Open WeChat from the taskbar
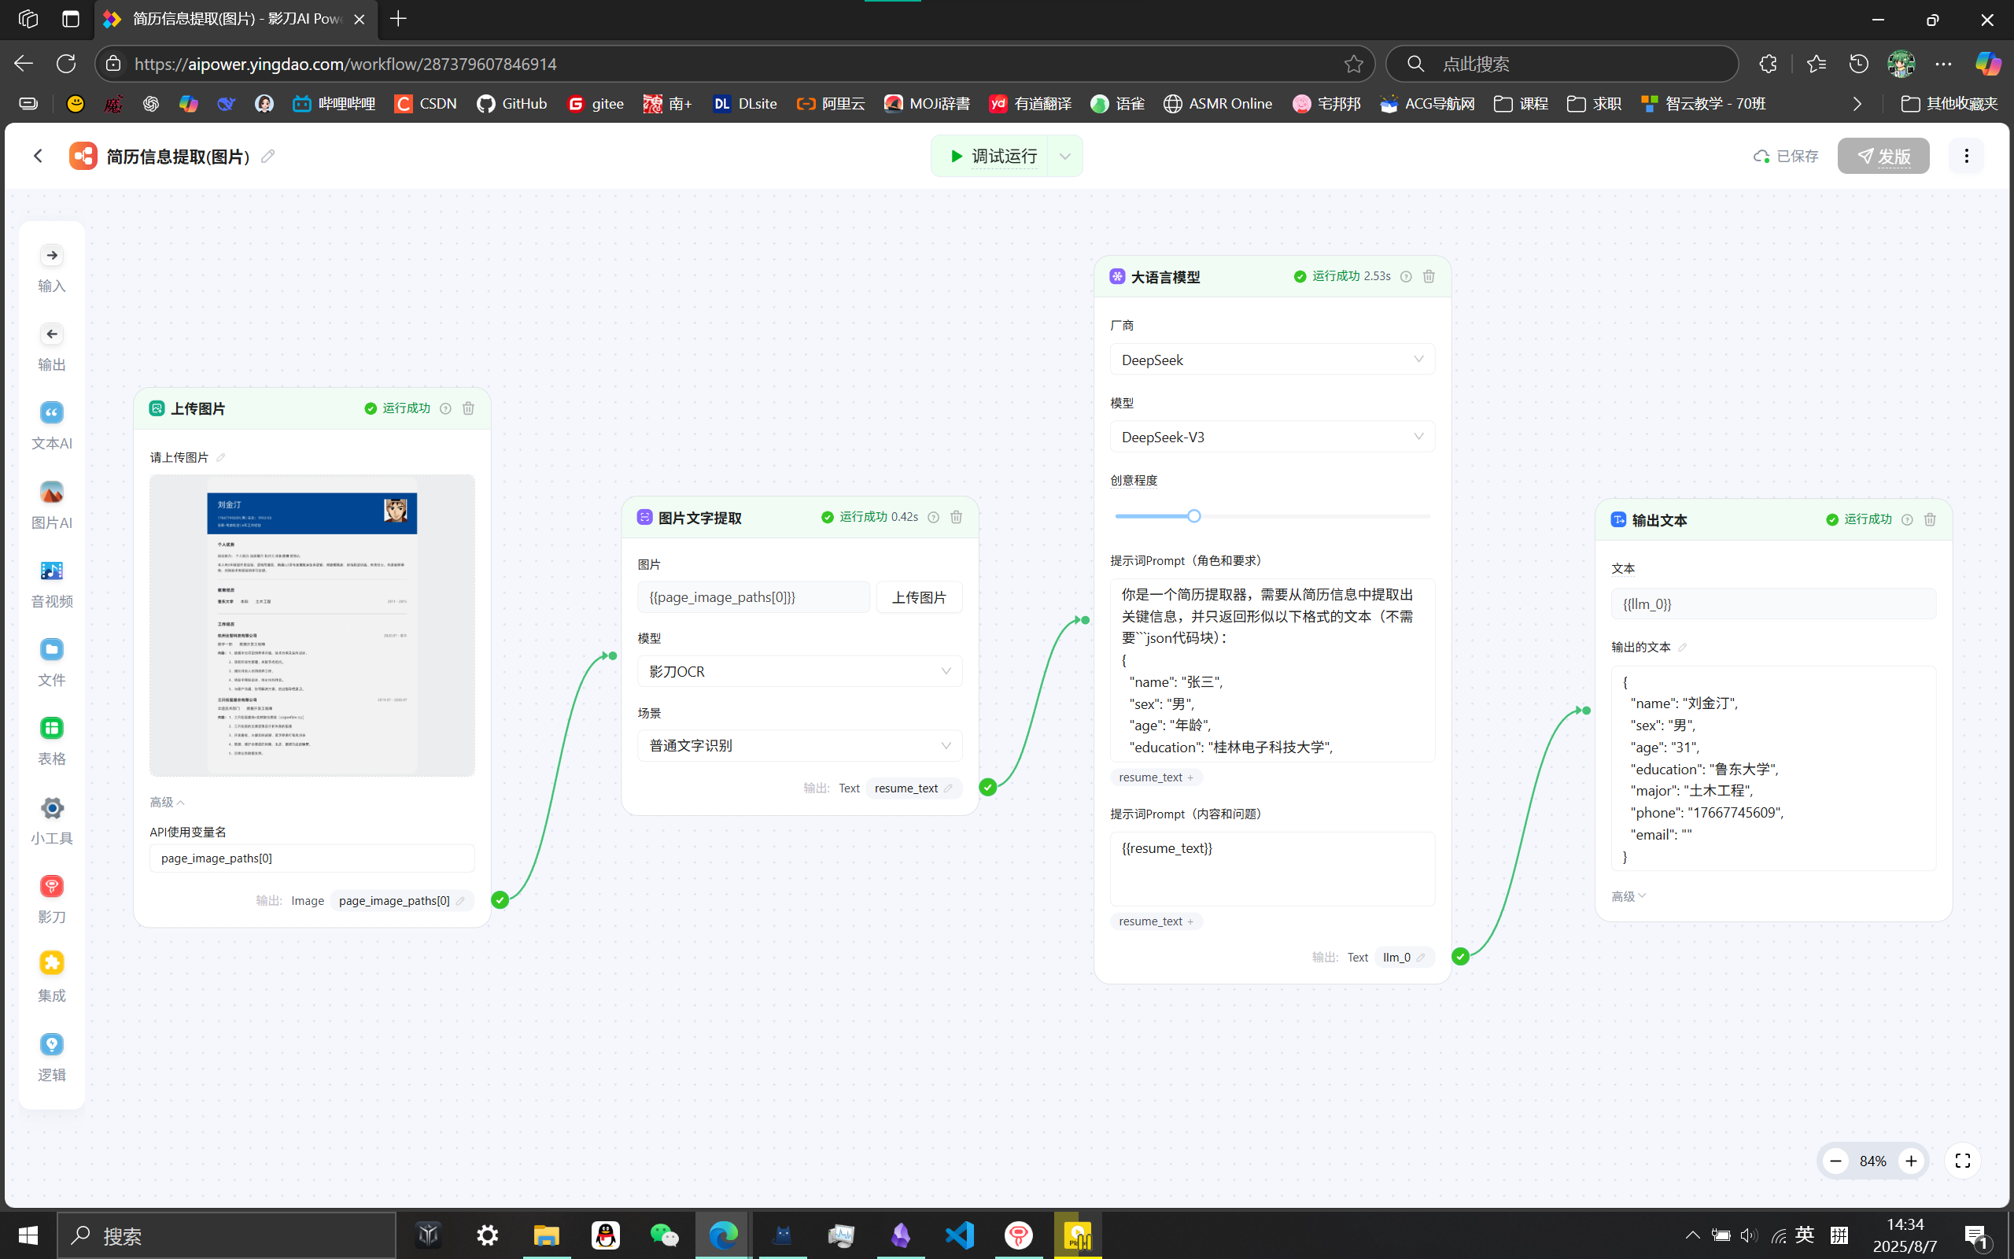The width and height of the screenshot is (2014, 1259). click(663, 1235)
